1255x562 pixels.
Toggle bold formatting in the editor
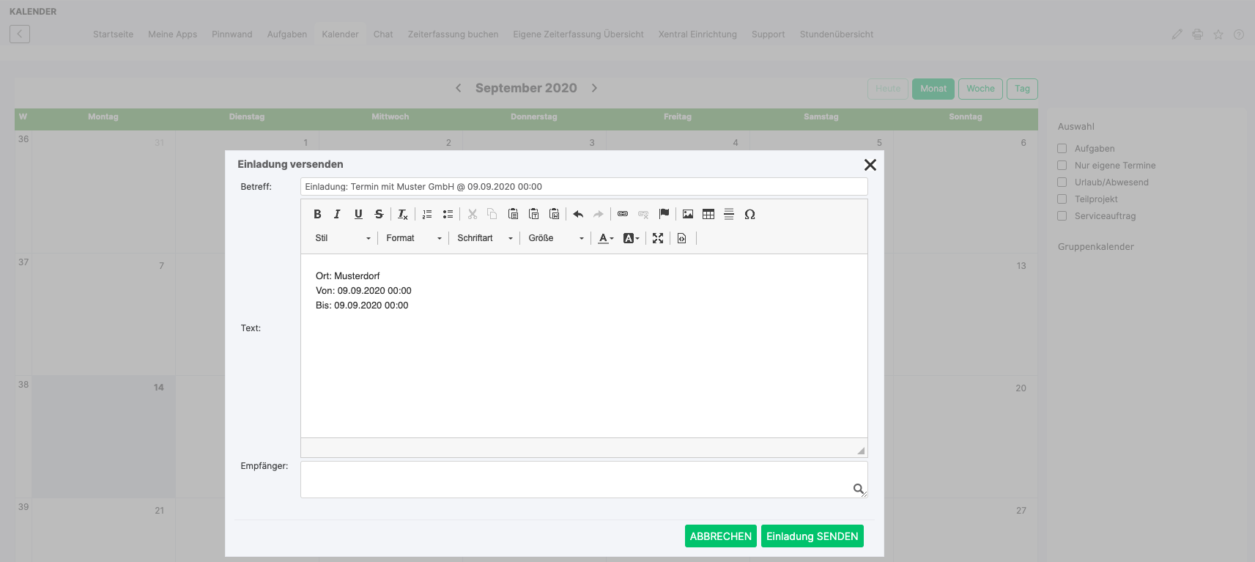pyautogui.click(x=317, y=214)
